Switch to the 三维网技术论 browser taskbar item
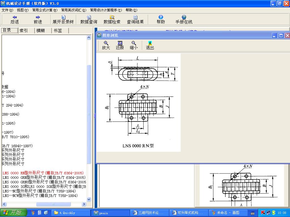290x217 pixels. click(150, 213)
